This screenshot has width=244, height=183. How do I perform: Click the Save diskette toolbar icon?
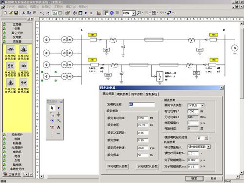pos(16,13)
